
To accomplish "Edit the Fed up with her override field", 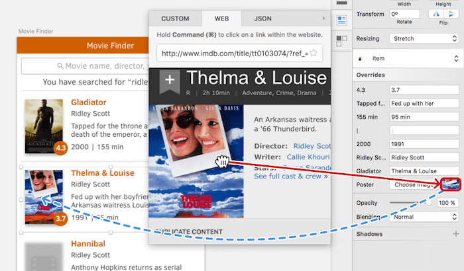I will coord(424,103).
